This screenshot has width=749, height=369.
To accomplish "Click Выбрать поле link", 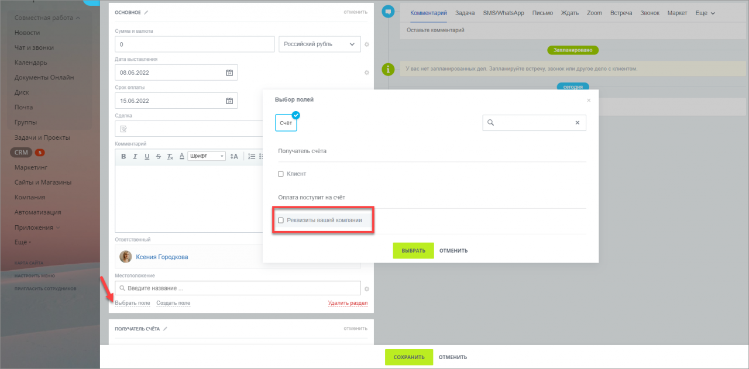I will click(x=132, y=303).
